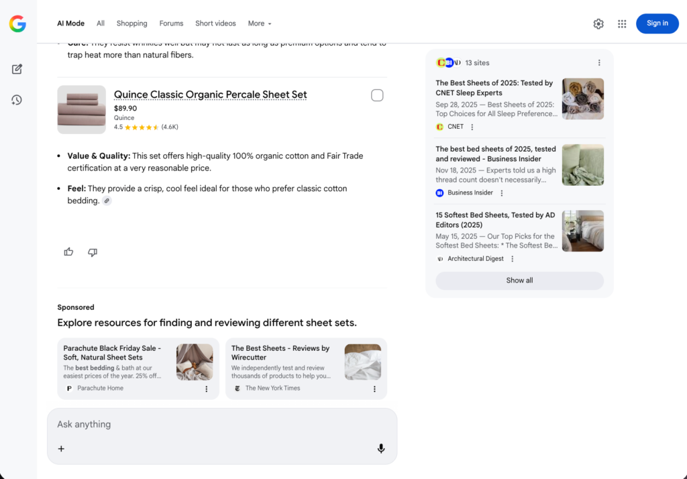Click the CNET source name

click(x=456, y=127)
